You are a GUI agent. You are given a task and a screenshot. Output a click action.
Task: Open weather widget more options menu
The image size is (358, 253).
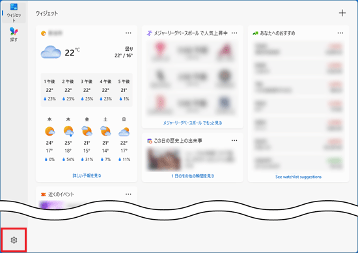[128, 33]
